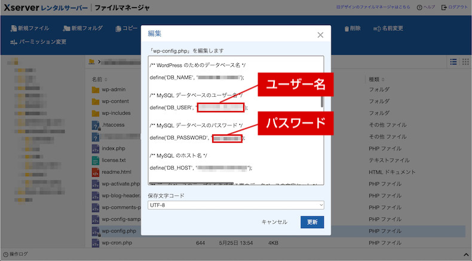472x261 pixels.
Task: Close the 編集 dialog with X
Action: pyautogui.click(x=320, y=35)
